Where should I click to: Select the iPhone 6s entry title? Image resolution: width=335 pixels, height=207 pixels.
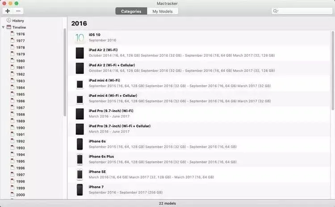[97, 141]
